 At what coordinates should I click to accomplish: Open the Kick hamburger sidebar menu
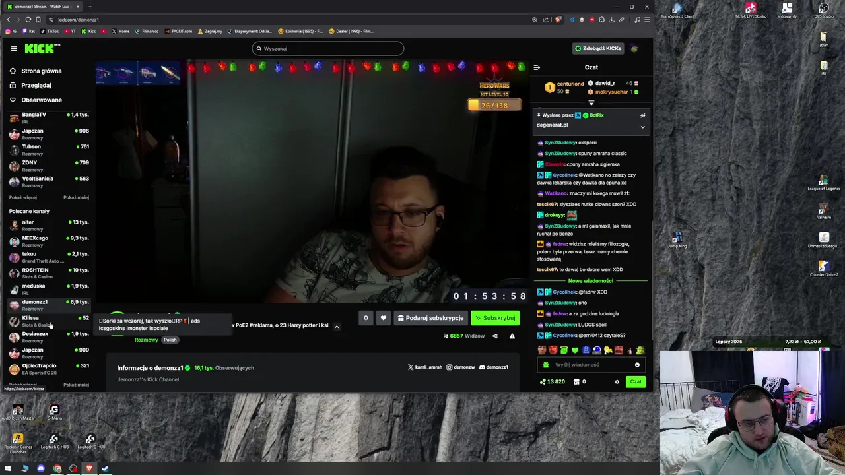click(x=13, y=48)
